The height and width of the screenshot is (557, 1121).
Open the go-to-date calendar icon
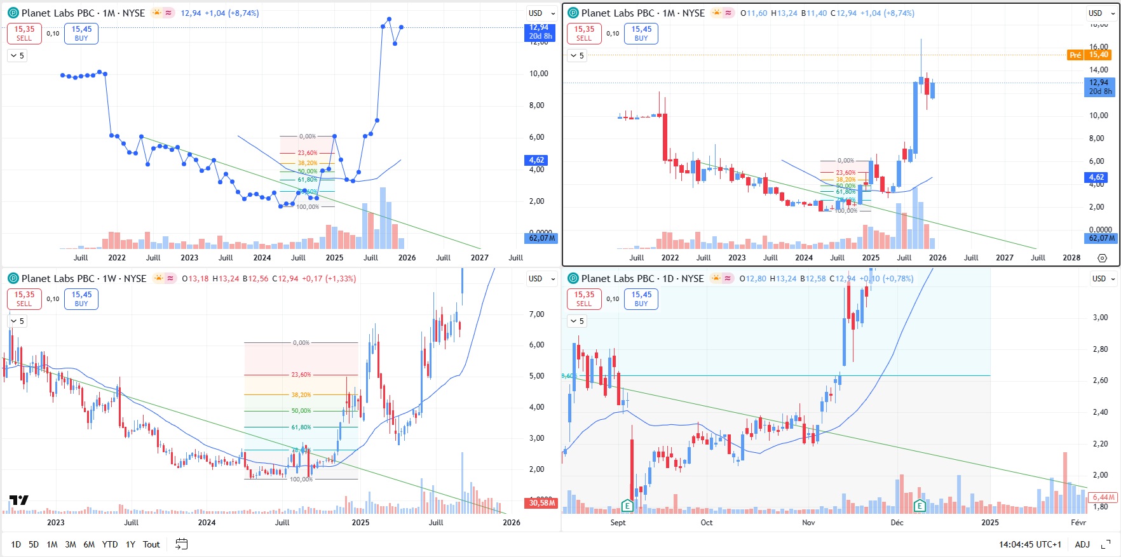[182, 544]
